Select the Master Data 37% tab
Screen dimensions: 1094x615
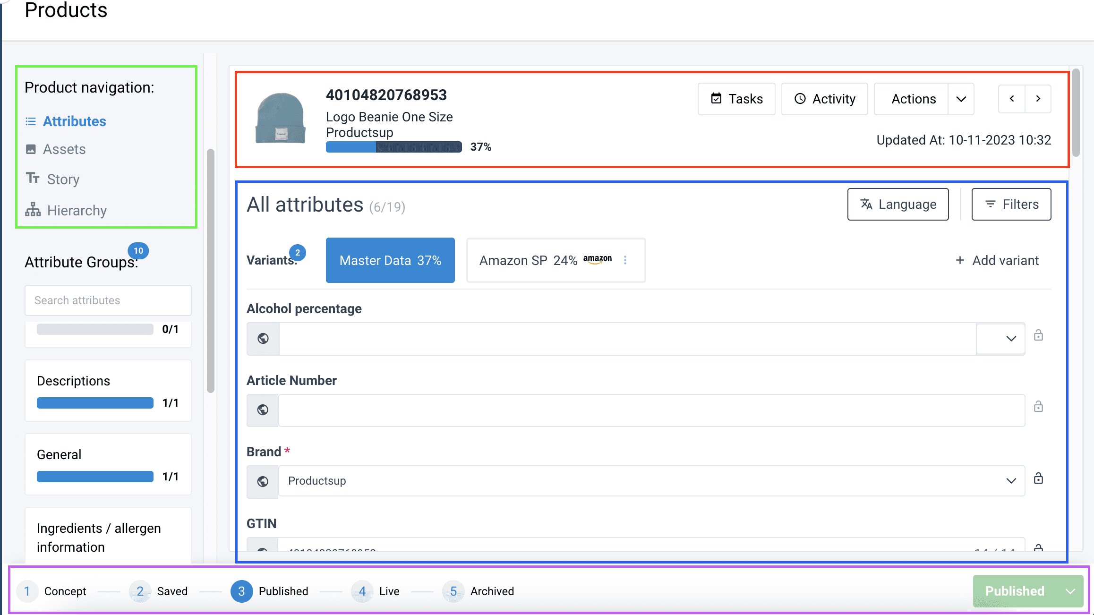pyautogui.click(x=390, y=260)
